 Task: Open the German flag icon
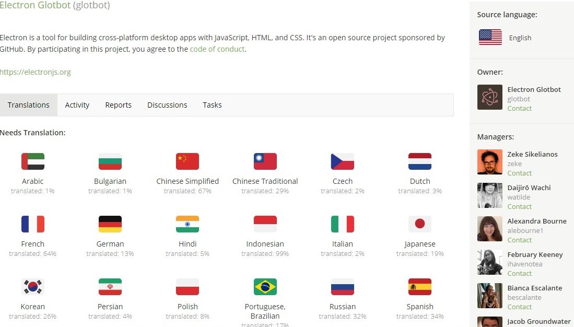pos(110,224)
